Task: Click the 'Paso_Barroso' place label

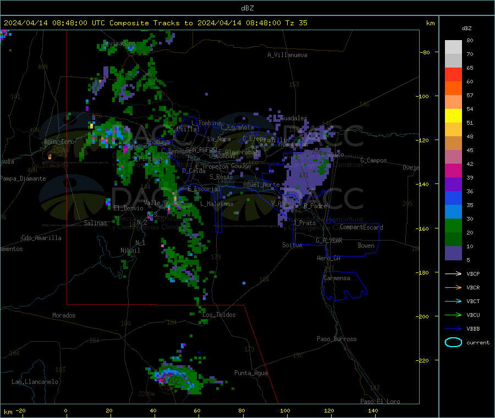Action: pos(337,339)
